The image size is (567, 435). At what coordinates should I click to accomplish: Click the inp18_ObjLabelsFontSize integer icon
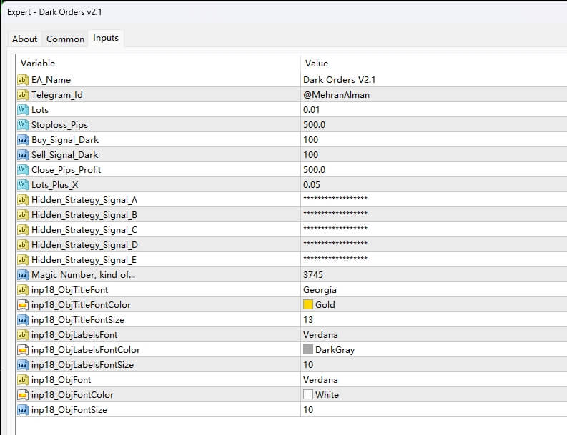pyautogui.click(x=22, y=365)
